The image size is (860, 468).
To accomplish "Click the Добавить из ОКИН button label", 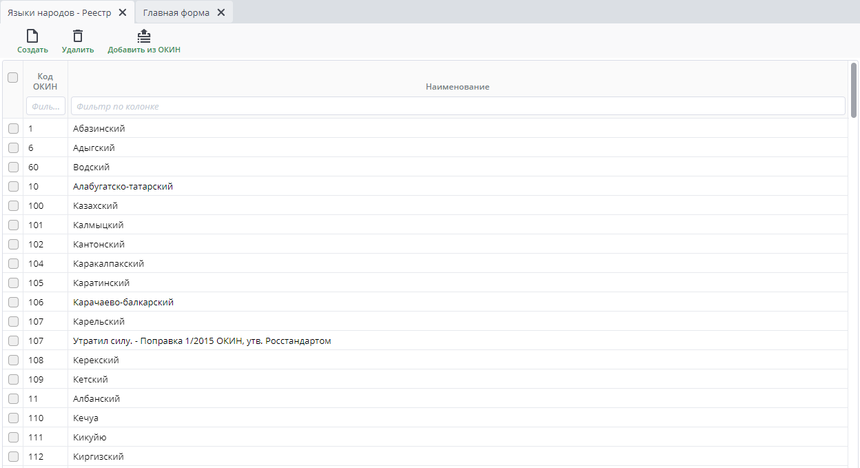I will click(144, 50).
